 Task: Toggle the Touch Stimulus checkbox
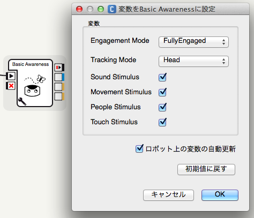pos(162,122)
